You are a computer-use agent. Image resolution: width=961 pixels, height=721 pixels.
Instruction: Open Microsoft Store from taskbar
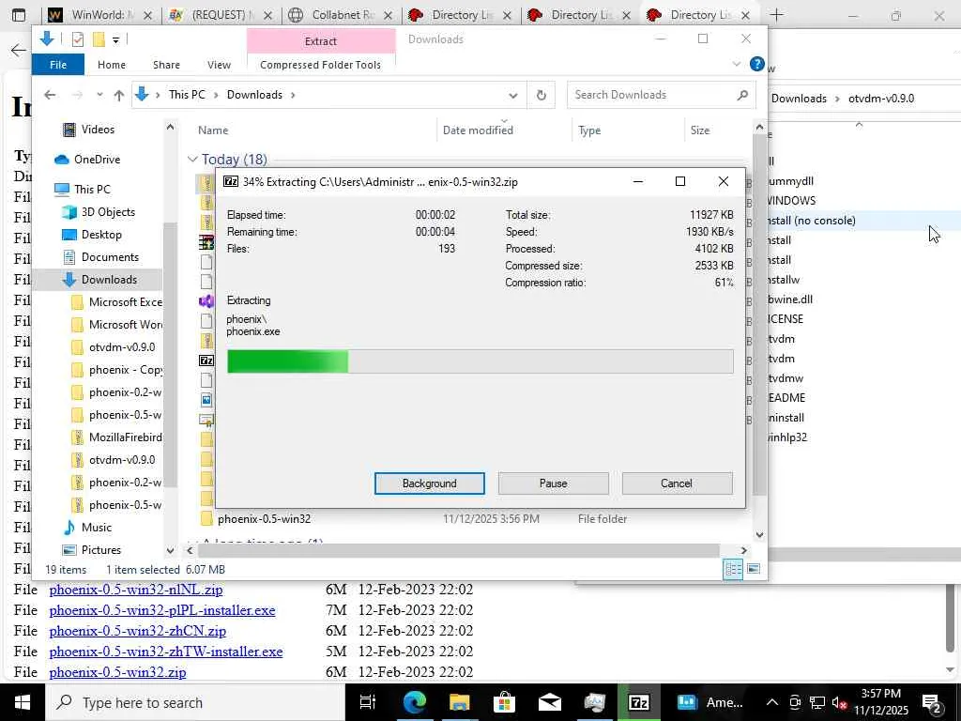[504, 702]
